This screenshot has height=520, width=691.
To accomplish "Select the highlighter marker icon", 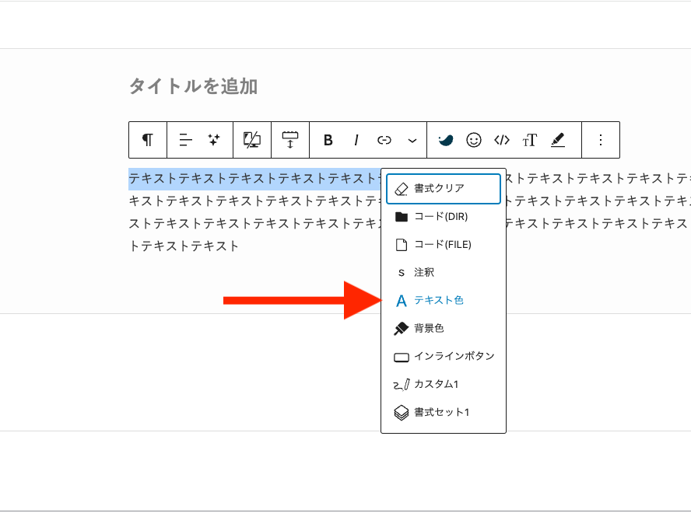I will click(x=558, y=140).
